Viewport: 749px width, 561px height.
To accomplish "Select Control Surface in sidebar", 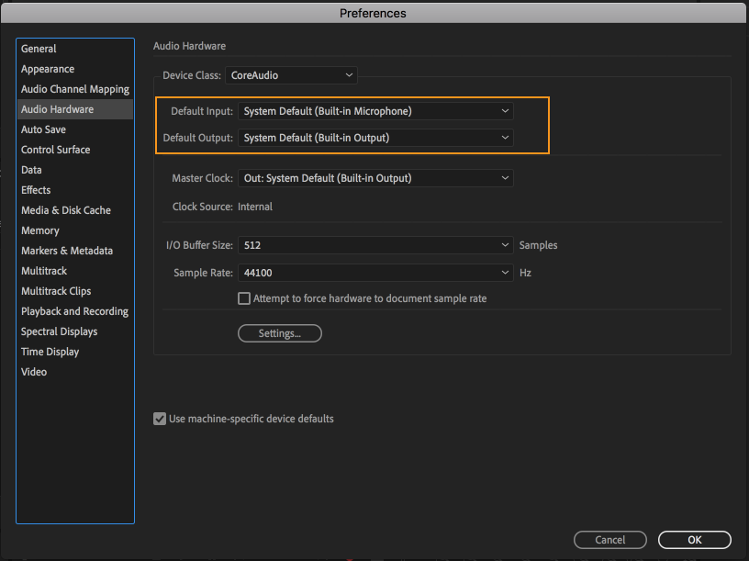I will (55, 150).
